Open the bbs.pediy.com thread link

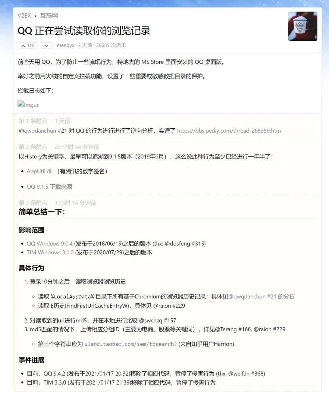[229, 130]
